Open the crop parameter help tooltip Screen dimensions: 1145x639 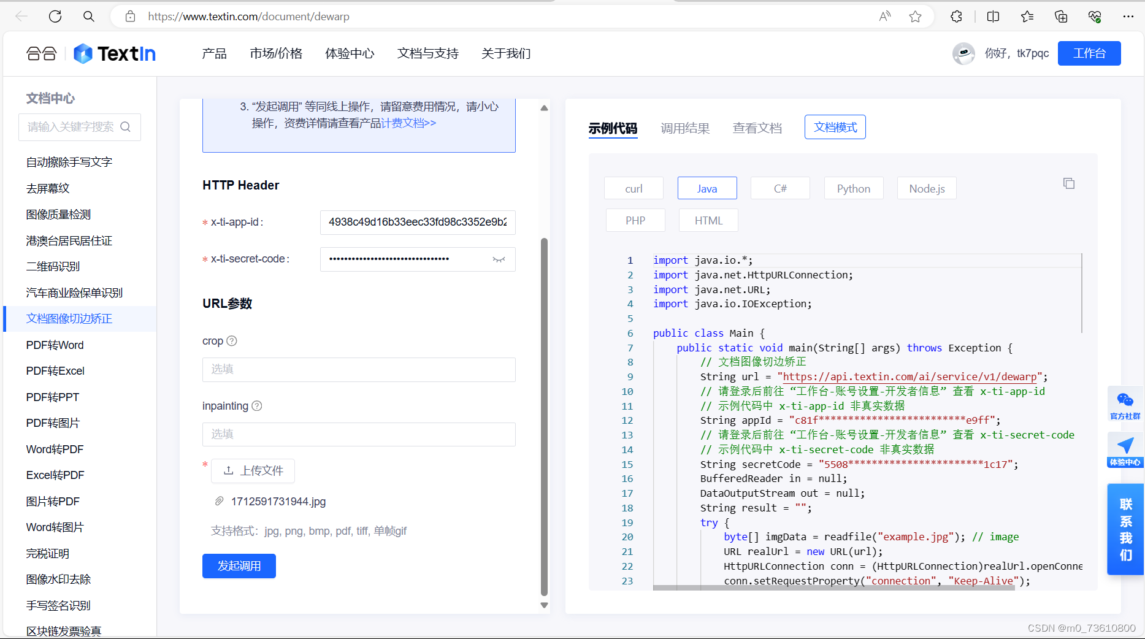click(232, 341)
